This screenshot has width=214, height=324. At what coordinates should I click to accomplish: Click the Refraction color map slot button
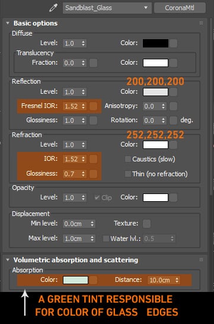pyautogui.click(x=173, y=145)
